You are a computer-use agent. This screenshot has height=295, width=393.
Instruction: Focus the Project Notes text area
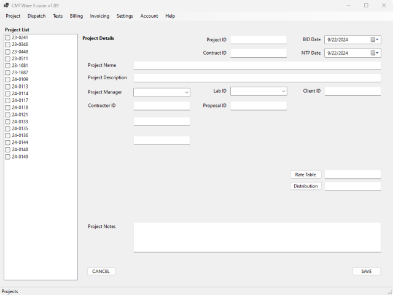tap(257, 237)
